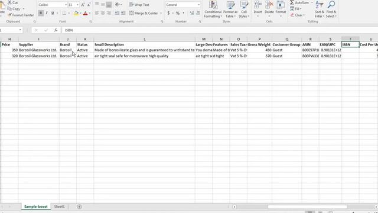Image resolution: width=378 pixels, height=213 pixels.
Task: Decrease font size with the small A
Action: 89,5
